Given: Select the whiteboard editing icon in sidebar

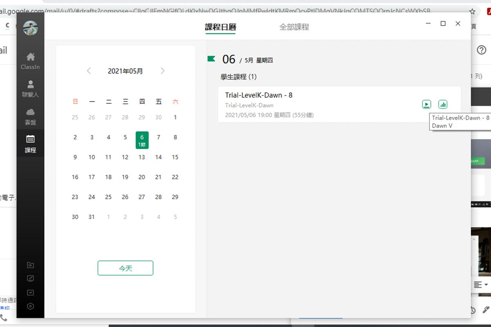Looking at the screenshot, I should pyautogui.click(x=30, y=278).
